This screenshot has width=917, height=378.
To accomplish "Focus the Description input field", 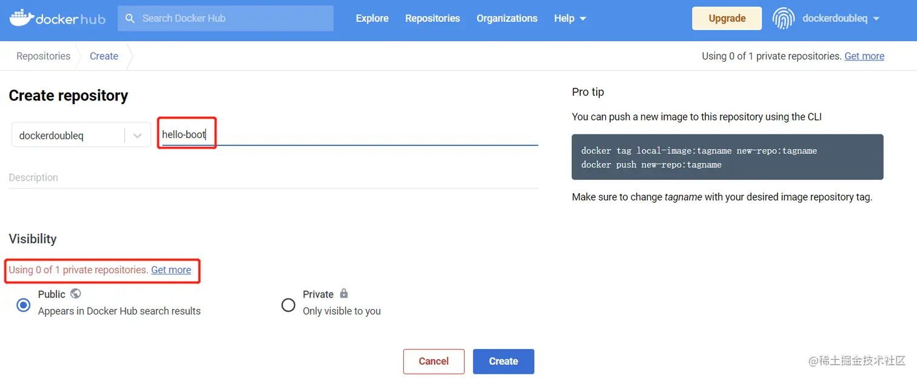I will coord(273,177).
